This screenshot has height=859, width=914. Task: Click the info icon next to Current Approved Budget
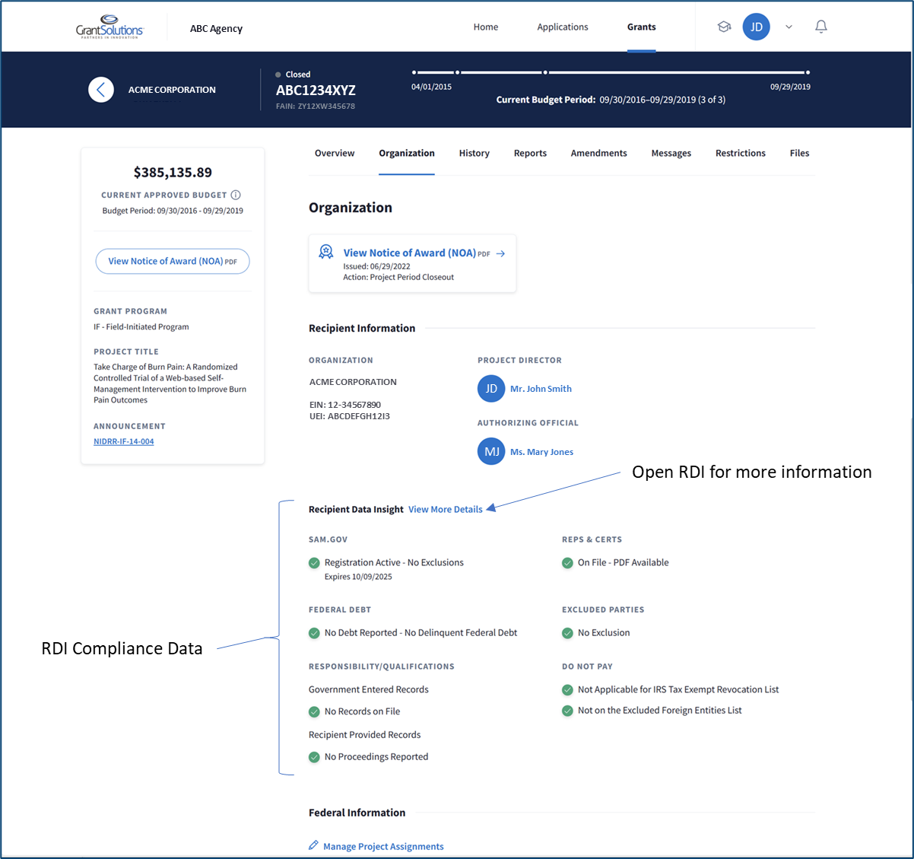[x=236, y=195]
